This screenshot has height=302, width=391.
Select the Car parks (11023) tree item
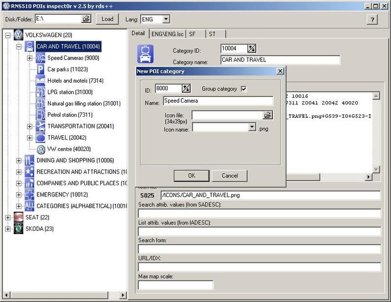click(x=67, y=69)
